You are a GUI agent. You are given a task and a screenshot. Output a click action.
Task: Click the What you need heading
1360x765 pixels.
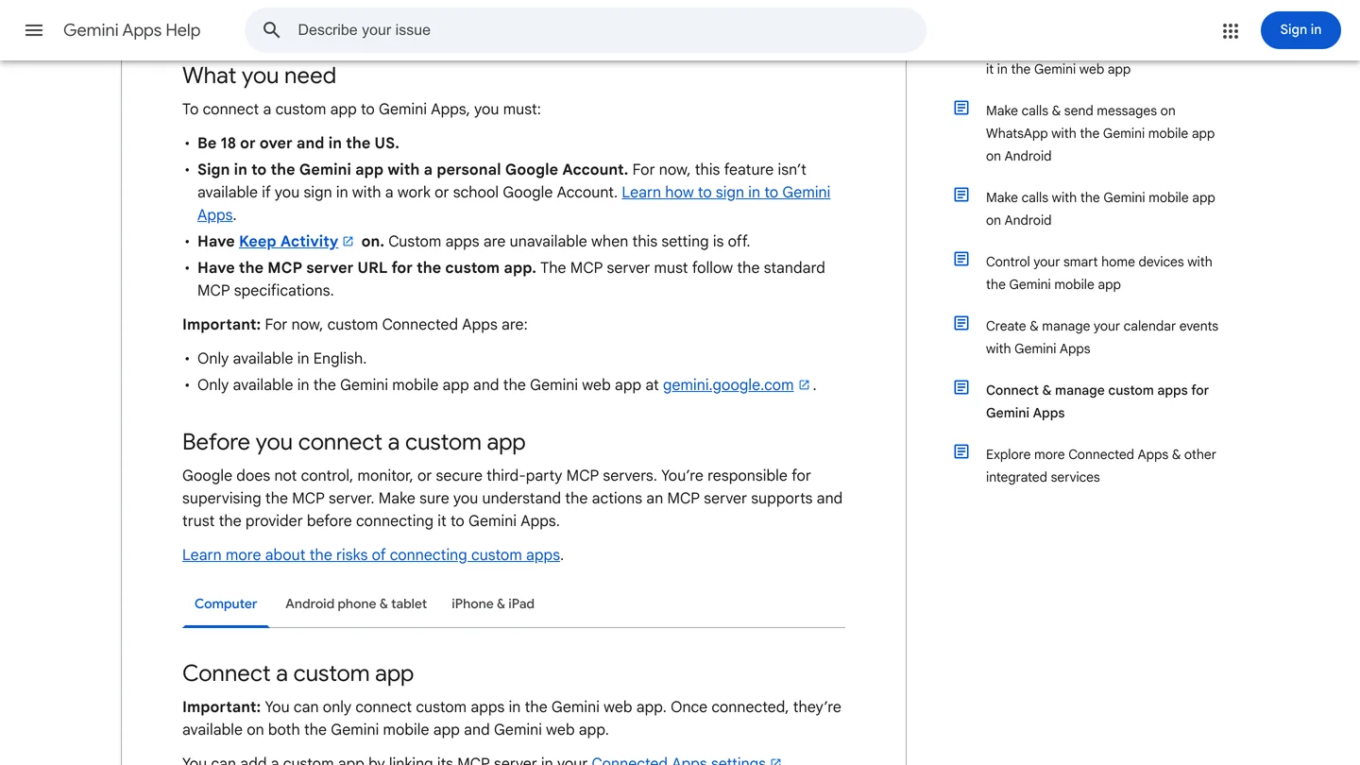[x=259, y=76]
